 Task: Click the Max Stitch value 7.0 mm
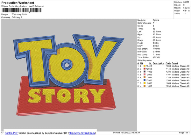[x=156, y=49]
